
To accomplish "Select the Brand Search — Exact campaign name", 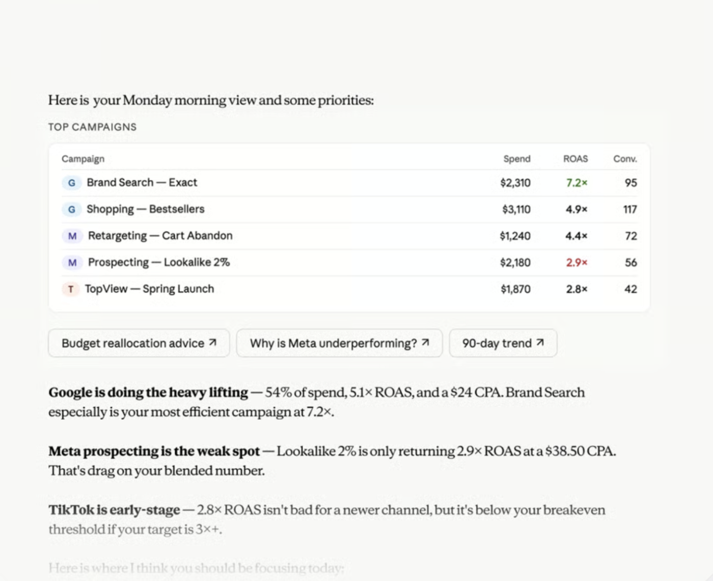I will [142, 183].
